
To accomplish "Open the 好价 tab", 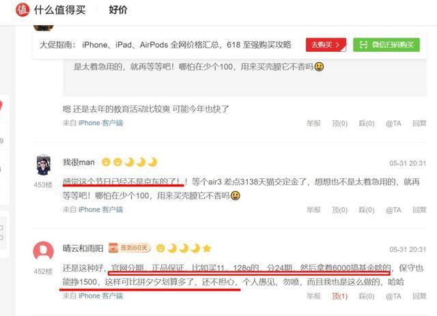I will tap(118, 10).
